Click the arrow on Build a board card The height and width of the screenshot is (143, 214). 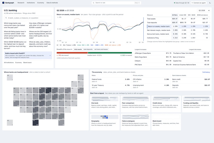(x=50, y=55)
